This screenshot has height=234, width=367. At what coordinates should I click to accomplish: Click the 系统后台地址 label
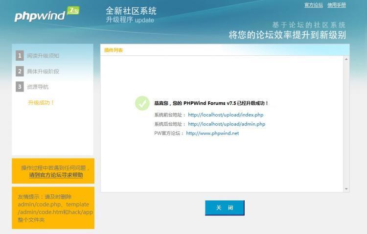pos(170,124)
